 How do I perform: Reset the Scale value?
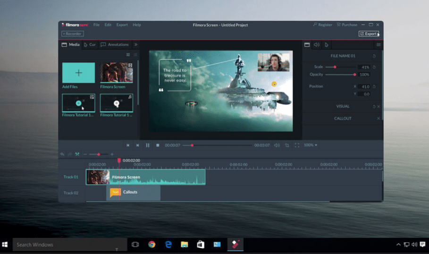click(x=374, y=67)
